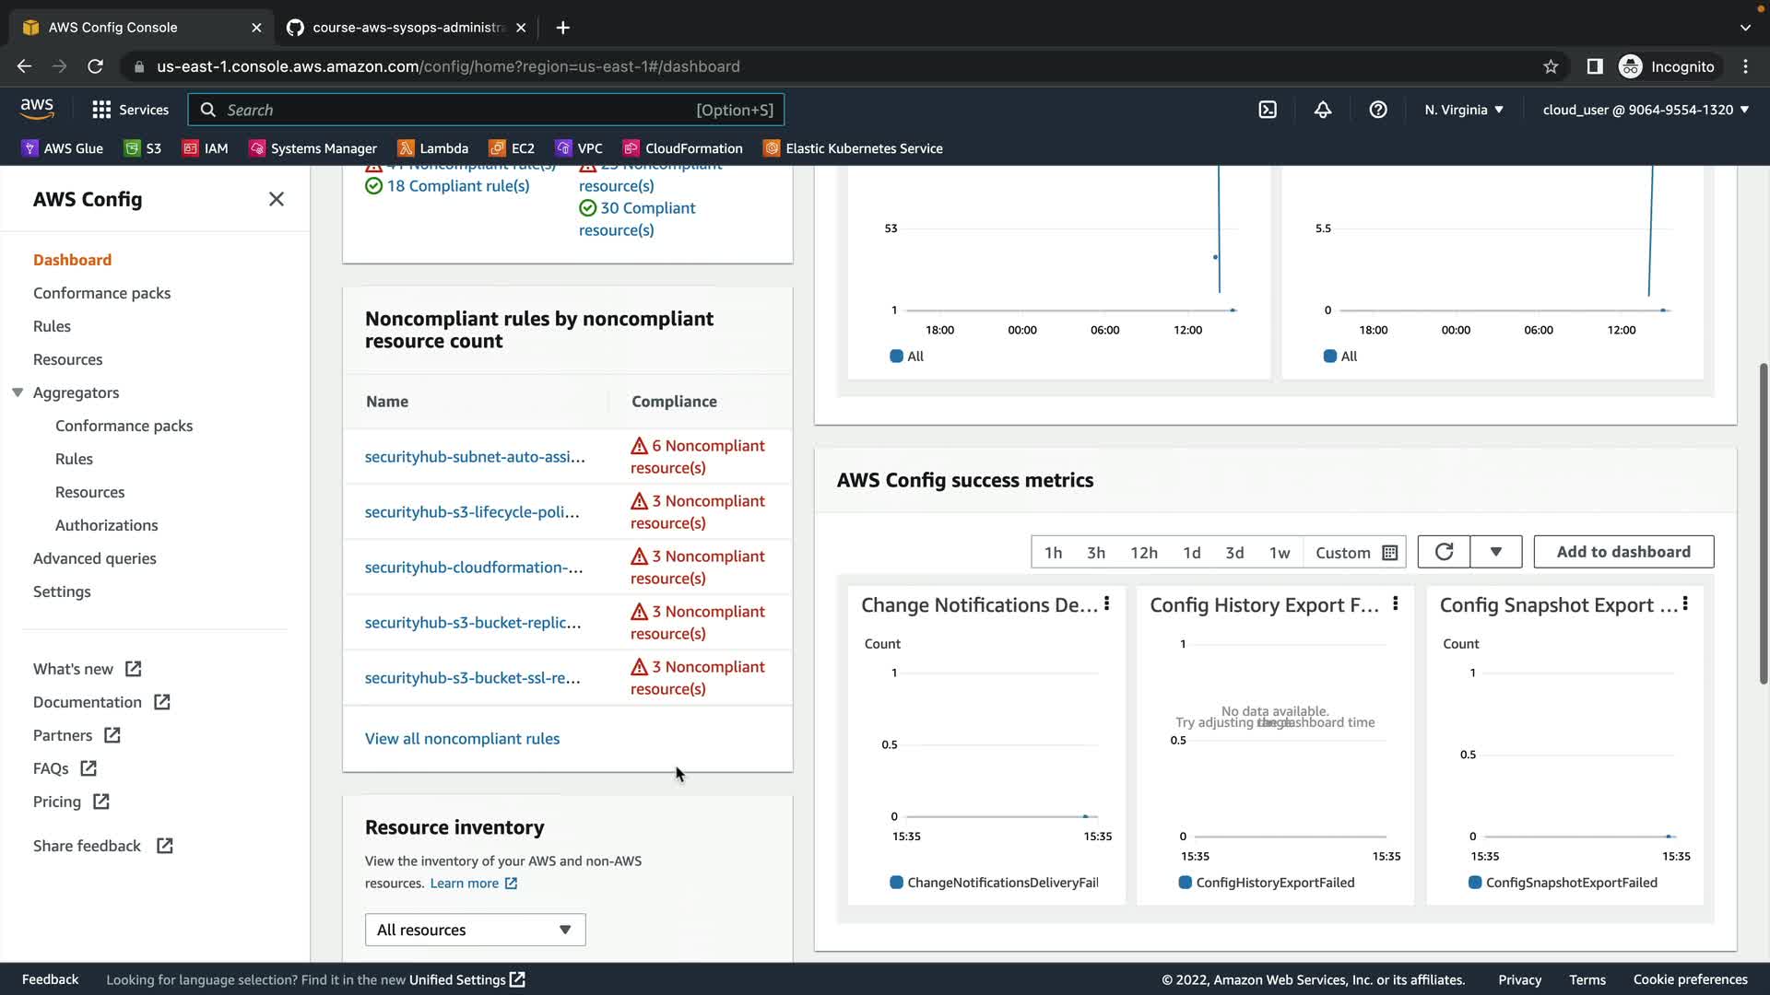Screen dimensions: 1770x995
Task: Click the support help question icon
Action: coord(1378,110)
